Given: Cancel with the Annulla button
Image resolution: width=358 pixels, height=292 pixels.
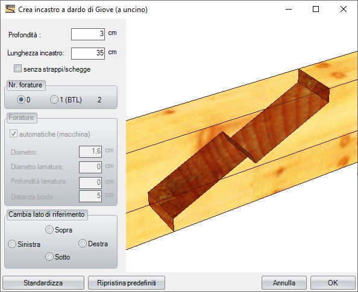Looking at the screenshot, I should tap(284, 283).
